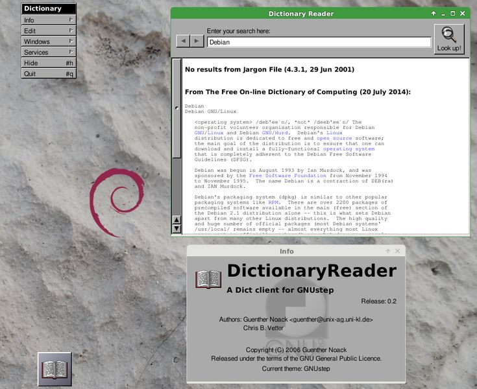477x389 pixels.
Task: Expand the Info submenu arrow
Action: point(71,19)
